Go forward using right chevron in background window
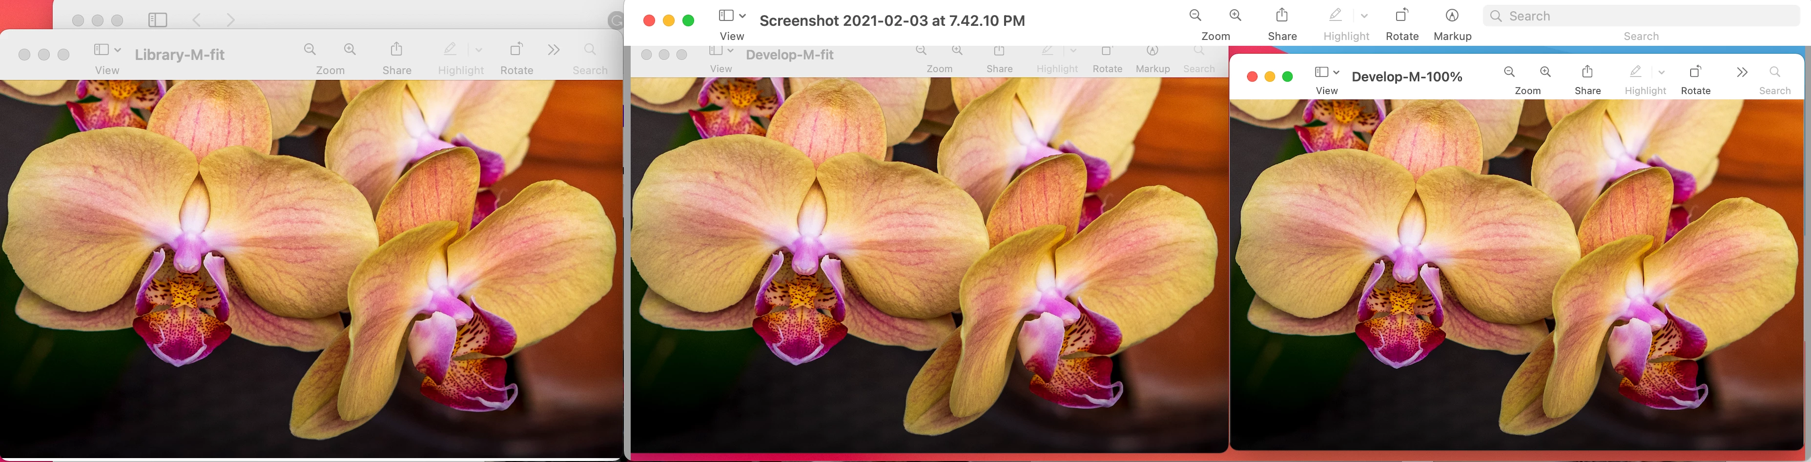 pyautogui.click(x=230, y=20)
